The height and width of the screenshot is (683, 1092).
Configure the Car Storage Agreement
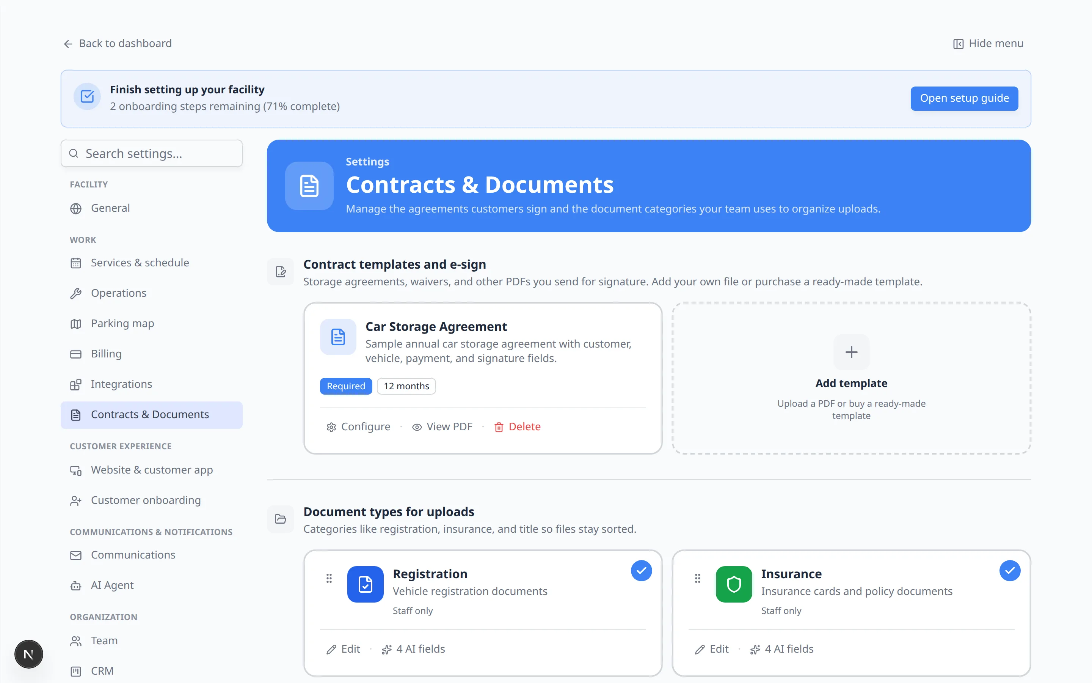coord(358,427)
